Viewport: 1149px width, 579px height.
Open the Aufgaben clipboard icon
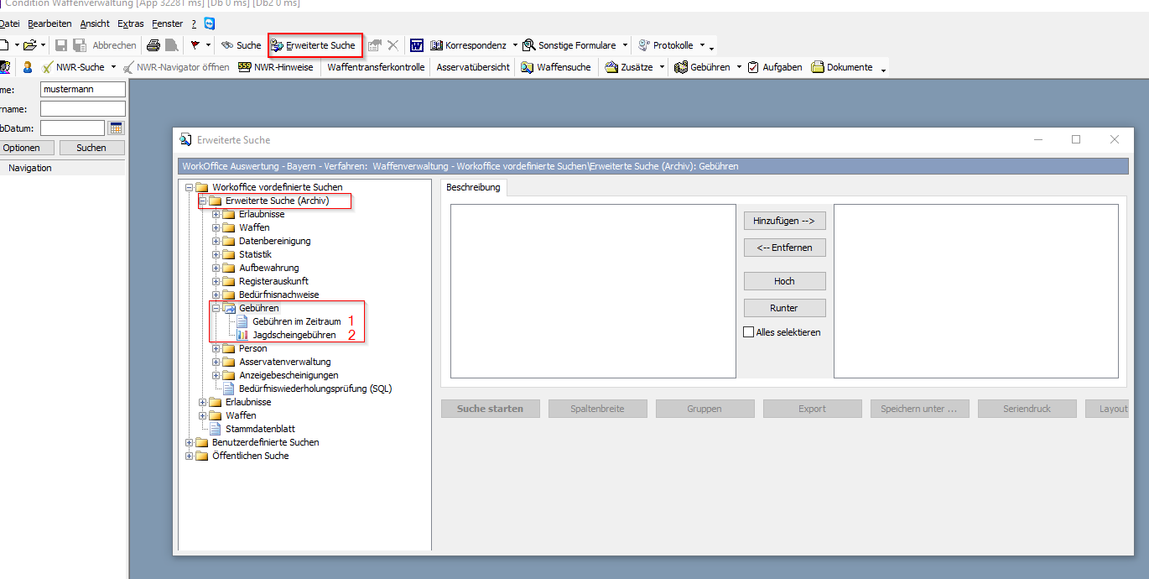pyautogui.click(x=753, y=67)
